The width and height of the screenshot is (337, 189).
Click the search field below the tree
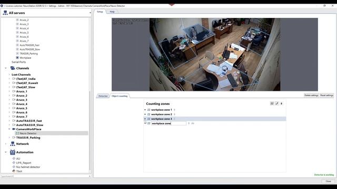pos(44,176)
